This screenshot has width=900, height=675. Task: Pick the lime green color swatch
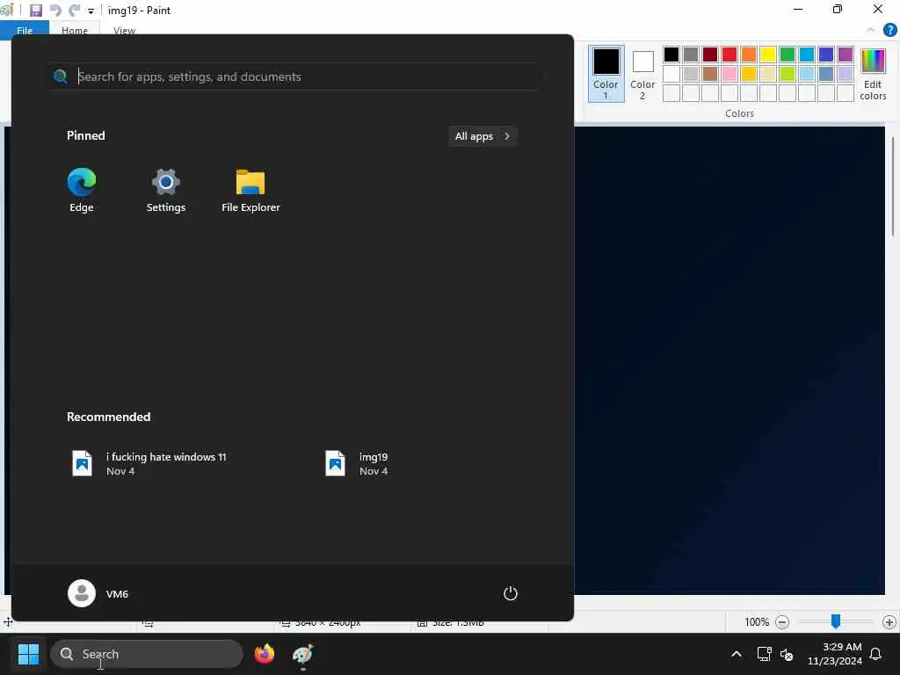(787, 74)
